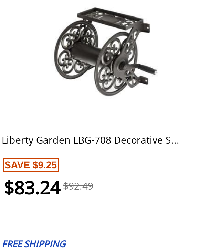Viewport: 210px width, 250px height.
Task: Click the lower wall mounting bracket
Action: tap(144, 80)
